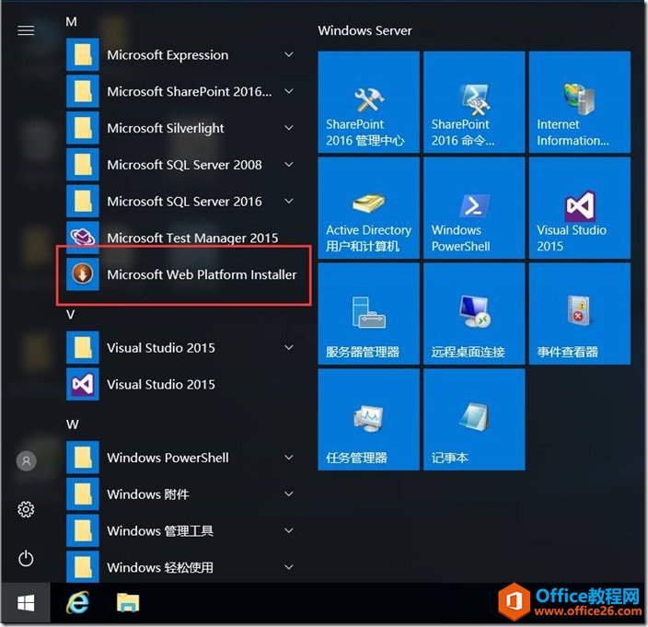Click Microsoft SharePoint 2016 folder label
Screen dimensions: 648x627
click(190, 91)
